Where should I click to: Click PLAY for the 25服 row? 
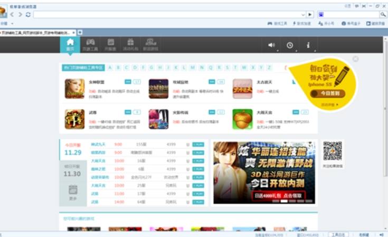pos(198,185)
